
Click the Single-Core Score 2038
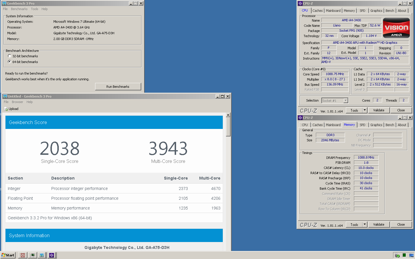click(60, 148)
